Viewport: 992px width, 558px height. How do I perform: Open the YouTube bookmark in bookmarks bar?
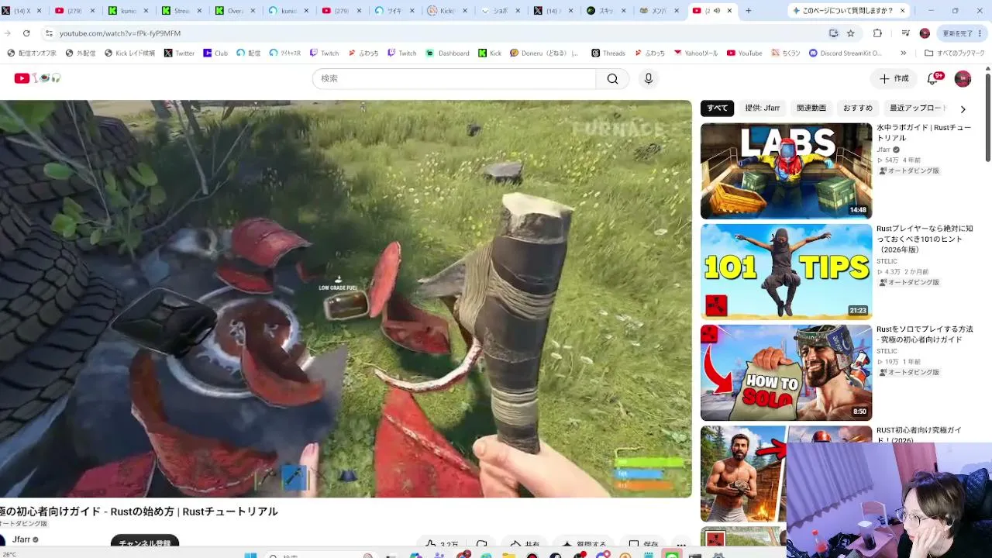745,53
